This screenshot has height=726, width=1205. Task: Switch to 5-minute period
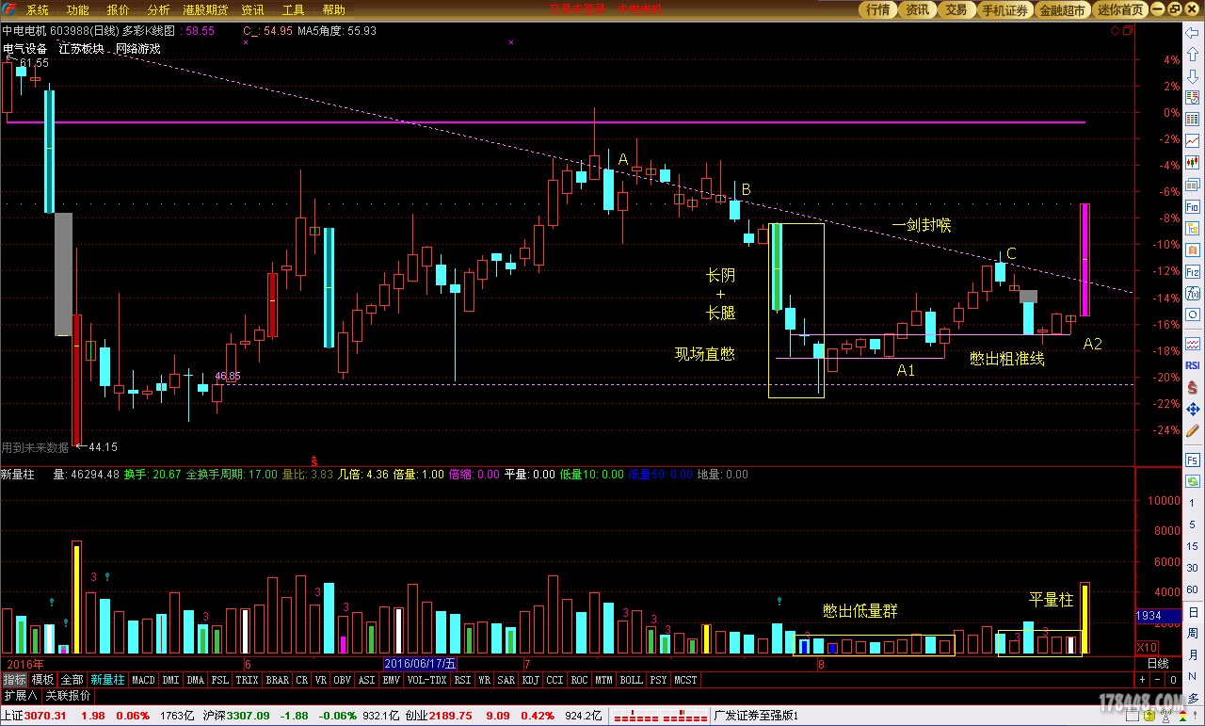(1193, 524)
